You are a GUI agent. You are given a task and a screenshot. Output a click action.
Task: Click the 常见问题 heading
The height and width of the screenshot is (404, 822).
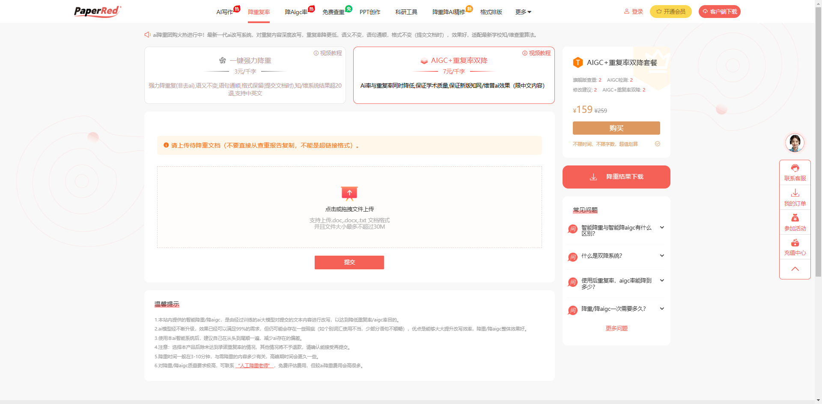point(585,210)
